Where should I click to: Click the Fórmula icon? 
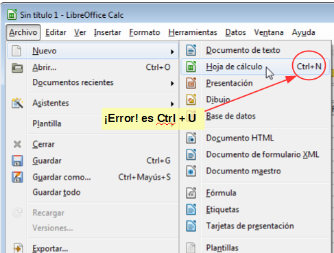[x=191, y=193]
